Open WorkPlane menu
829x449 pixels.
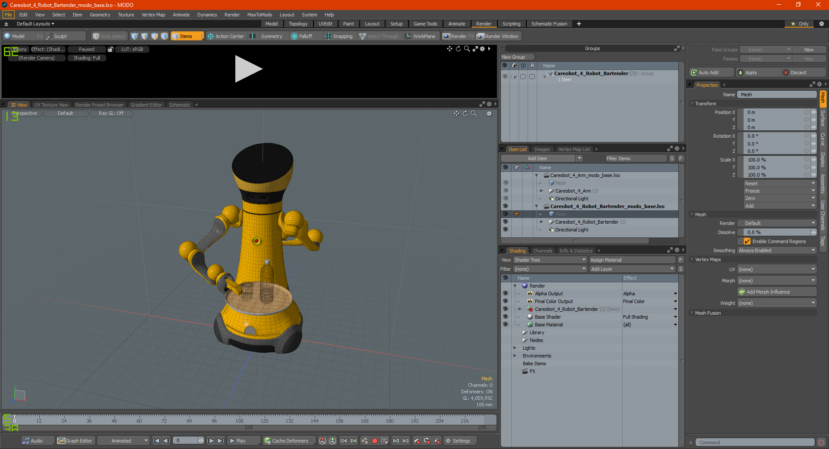point(421,36)
